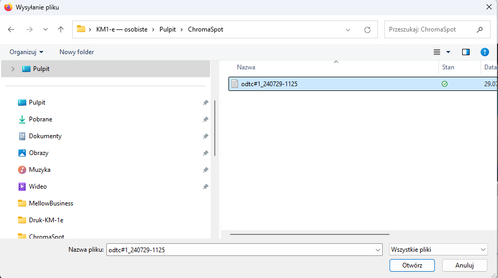Viewport: 498px width, 278px height.
Task: Navigate to Pulpit breadcrumb segment
Action: coord(167,29)
